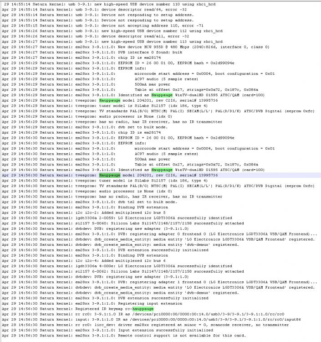Select 'device not accepting address 110, error -71' line
Viewport: 321px width, 342px height.
[x=102, y=26]
